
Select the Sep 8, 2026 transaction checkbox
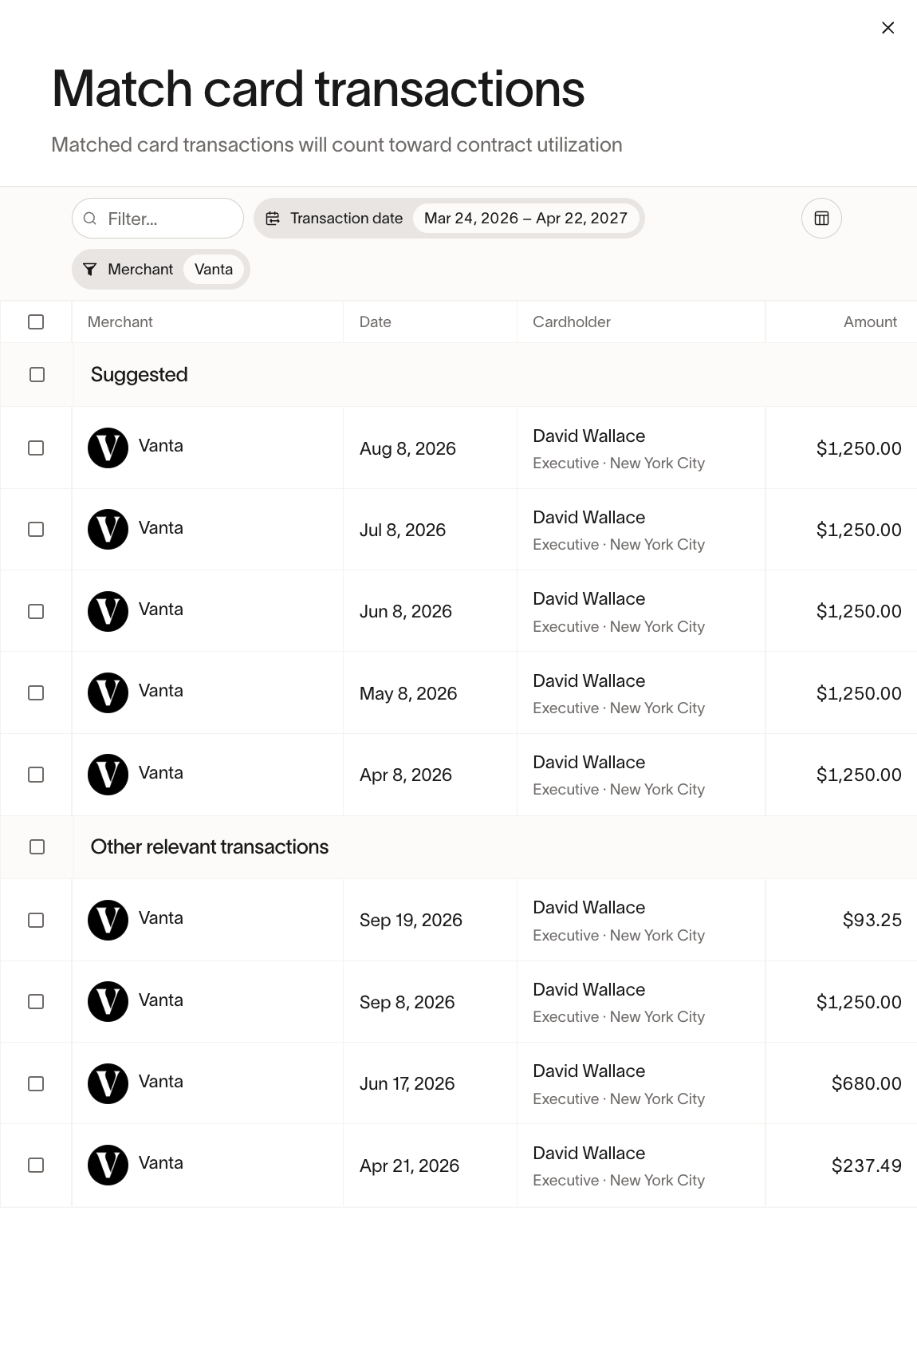pyautogui.click(x=36, y=1002)
